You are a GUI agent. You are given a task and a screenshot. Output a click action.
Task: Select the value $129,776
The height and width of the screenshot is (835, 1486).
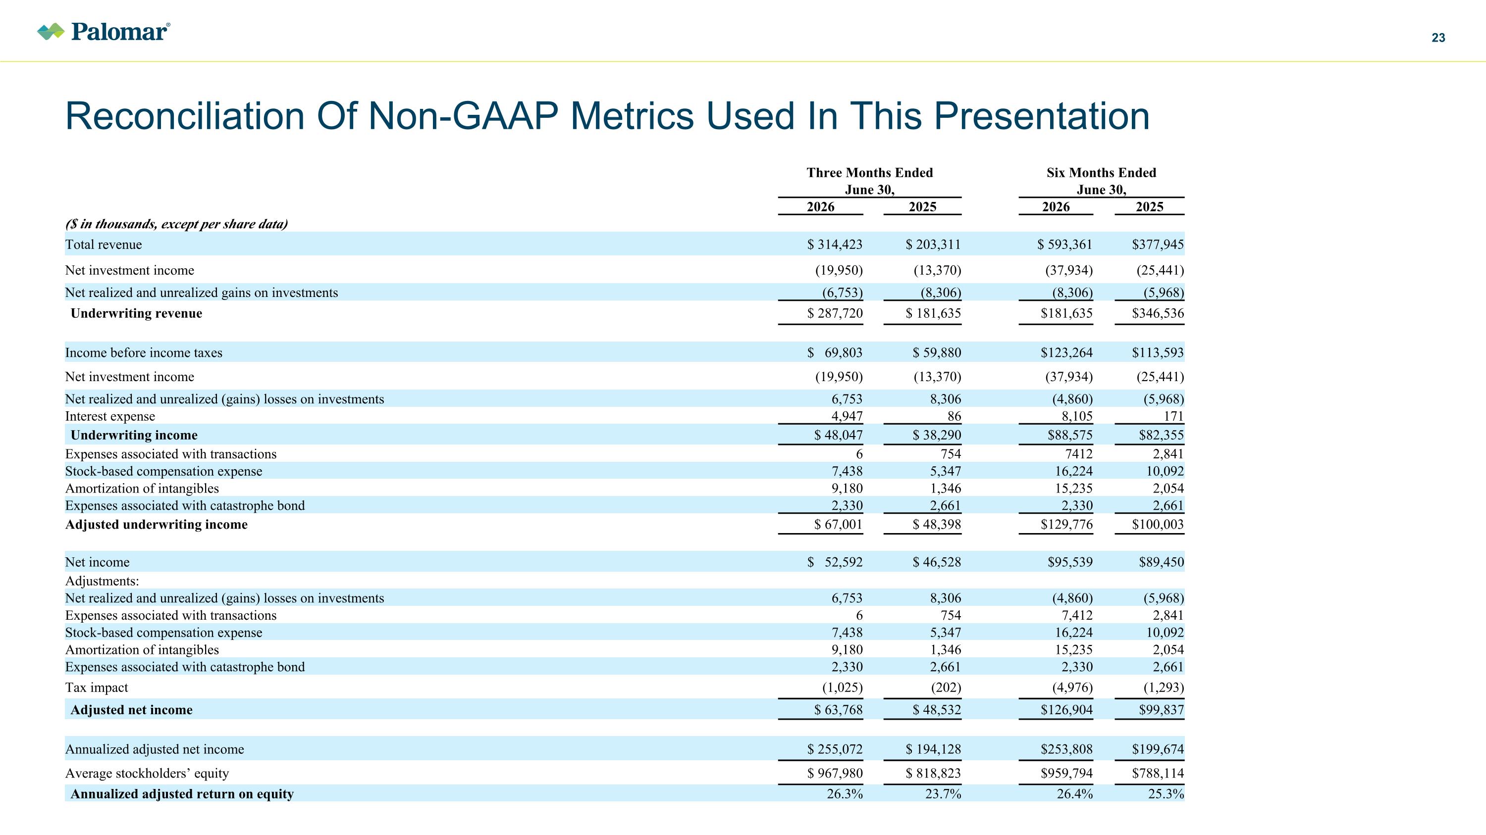(x=1066, y=524)
